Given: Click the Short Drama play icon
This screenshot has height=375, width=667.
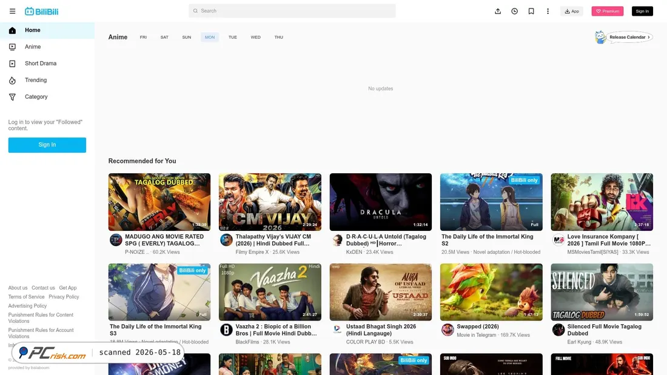Looking at the screenshot, I should point(12,64).
